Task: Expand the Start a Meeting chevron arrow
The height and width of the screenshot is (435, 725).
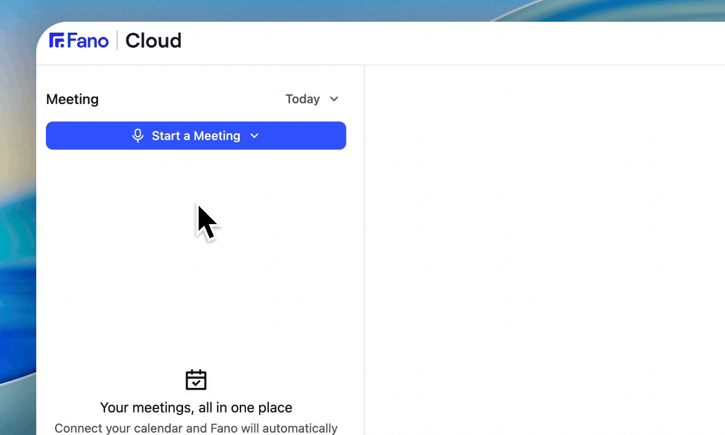Action: 254,136
